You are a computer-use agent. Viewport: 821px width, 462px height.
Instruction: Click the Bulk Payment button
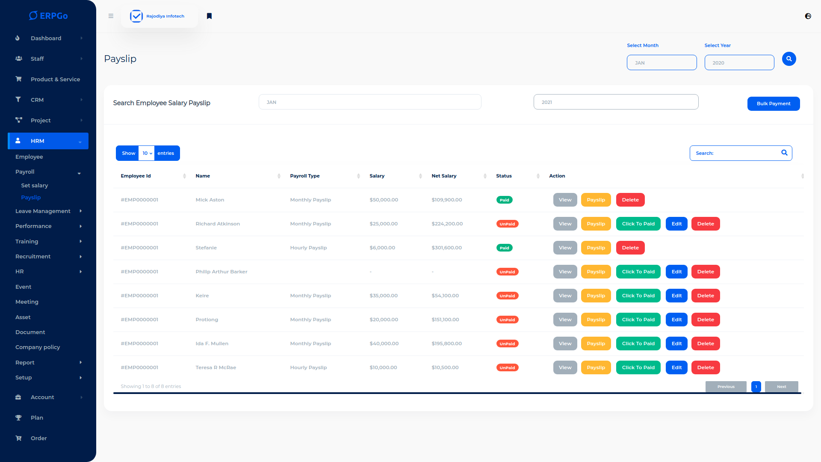[773, 104]
